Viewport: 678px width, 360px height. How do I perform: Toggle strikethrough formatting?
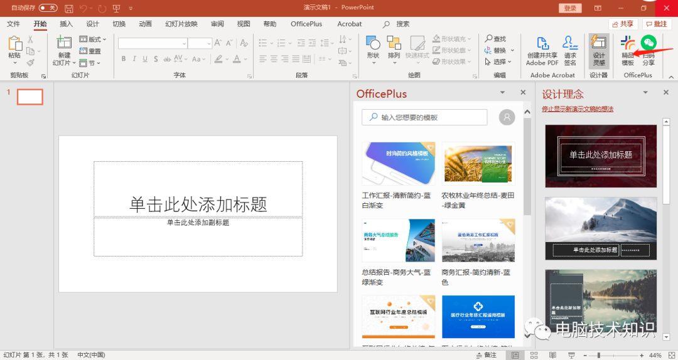pos(167,59)
